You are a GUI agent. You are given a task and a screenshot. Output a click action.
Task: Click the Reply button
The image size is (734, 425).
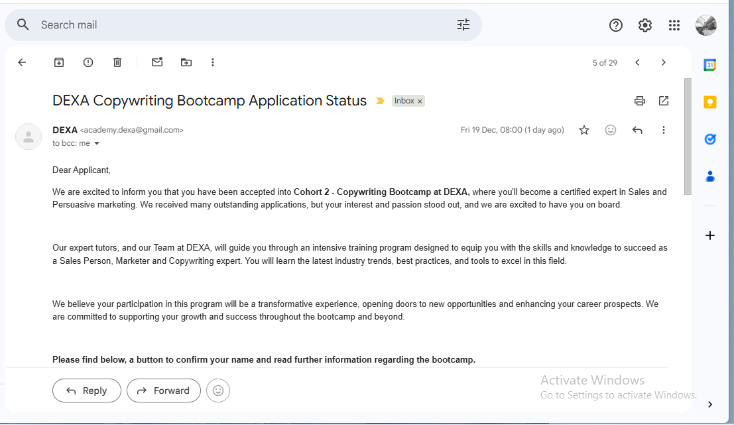pyautogui.click(x=87, y=391)
